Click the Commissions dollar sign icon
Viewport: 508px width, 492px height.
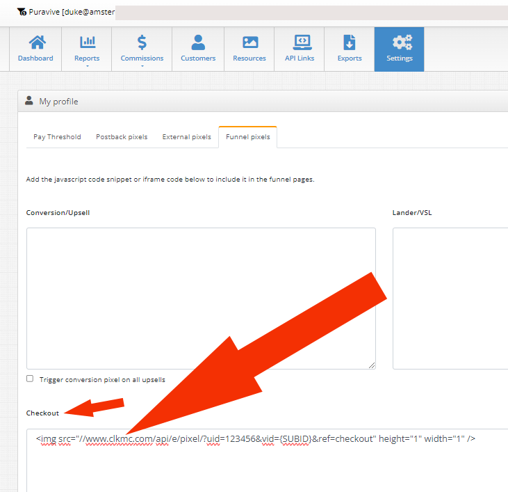(142, 42)
